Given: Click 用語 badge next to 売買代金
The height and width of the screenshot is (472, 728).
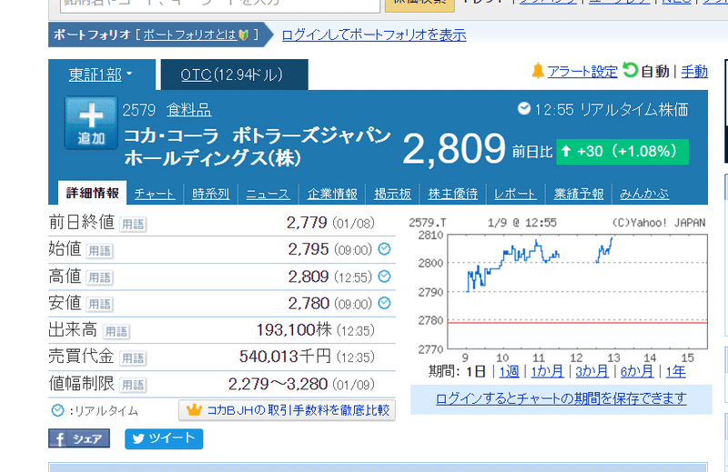Looking at the screenshot, I should tap(133, 358).
